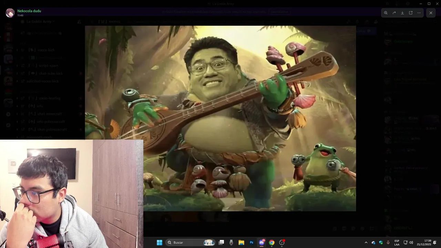Expand the hidden system tray icons chevron
Screen dimensions: 441x248
pyautogui.click(x=366, y=242)
